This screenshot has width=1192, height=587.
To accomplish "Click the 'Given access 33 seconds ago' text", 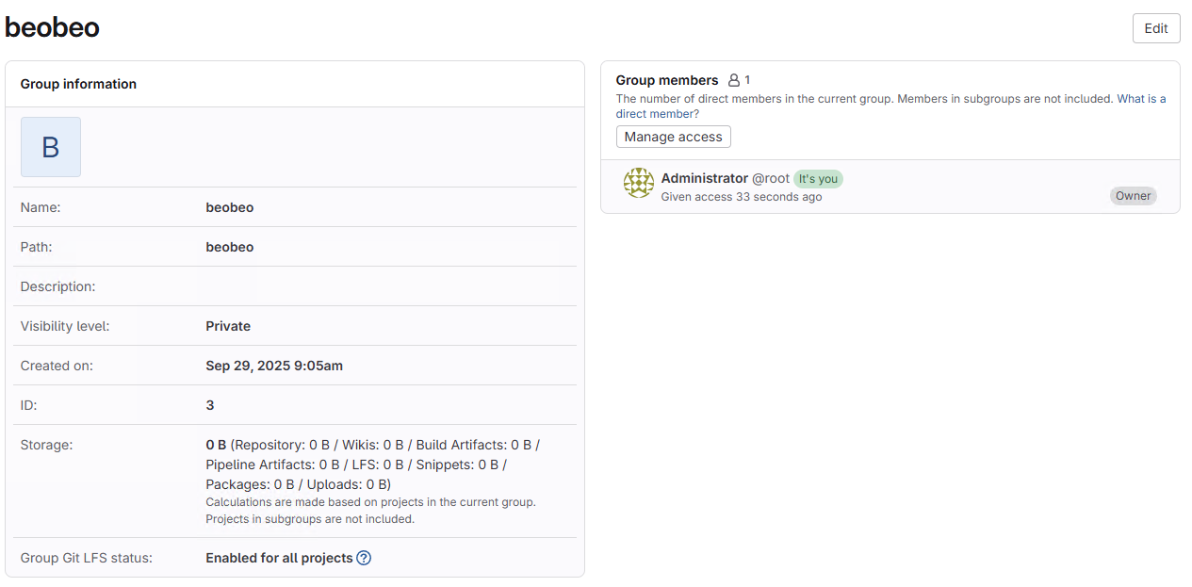I will [741, 197].
